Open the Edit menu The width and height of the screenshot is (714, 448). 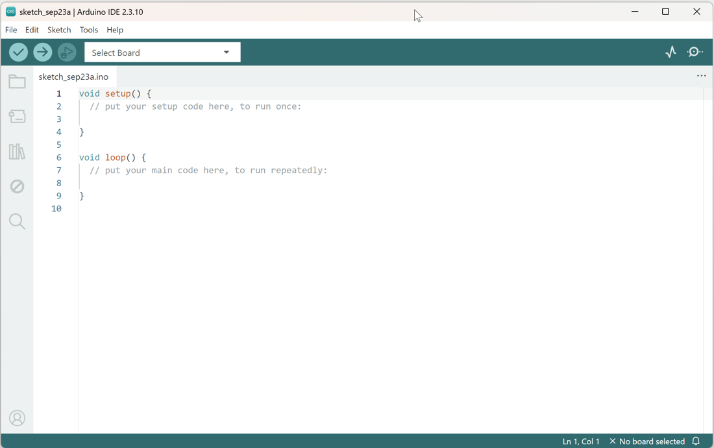point(32,30)
